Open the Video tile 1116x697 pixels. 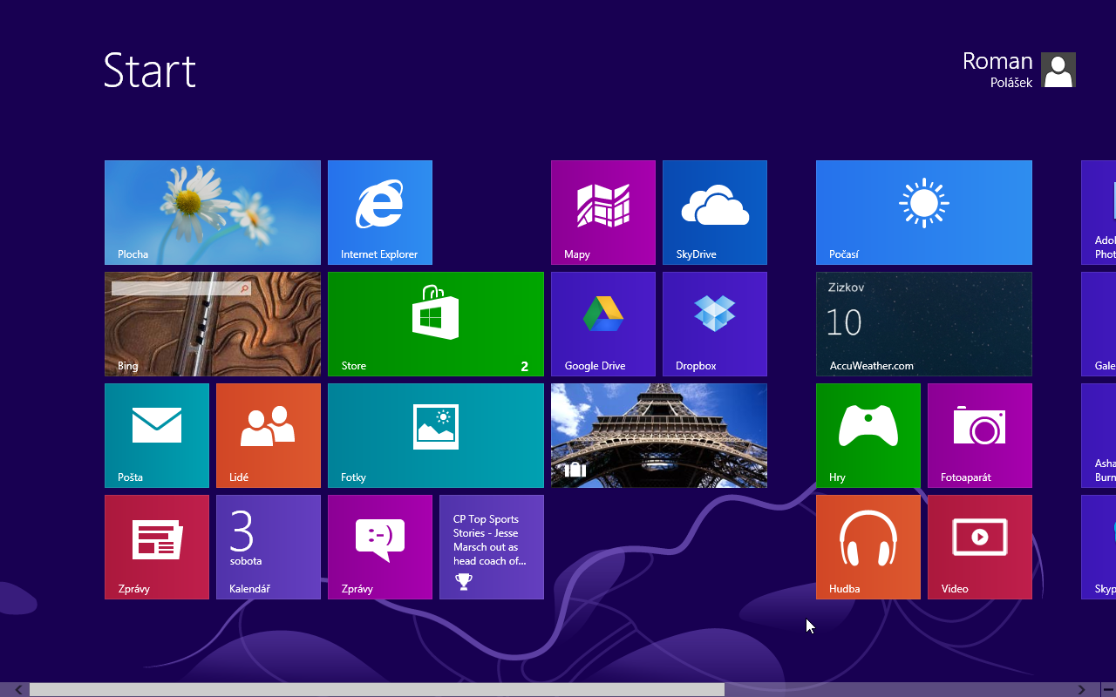pyautogui.click(x=980, y=547)
